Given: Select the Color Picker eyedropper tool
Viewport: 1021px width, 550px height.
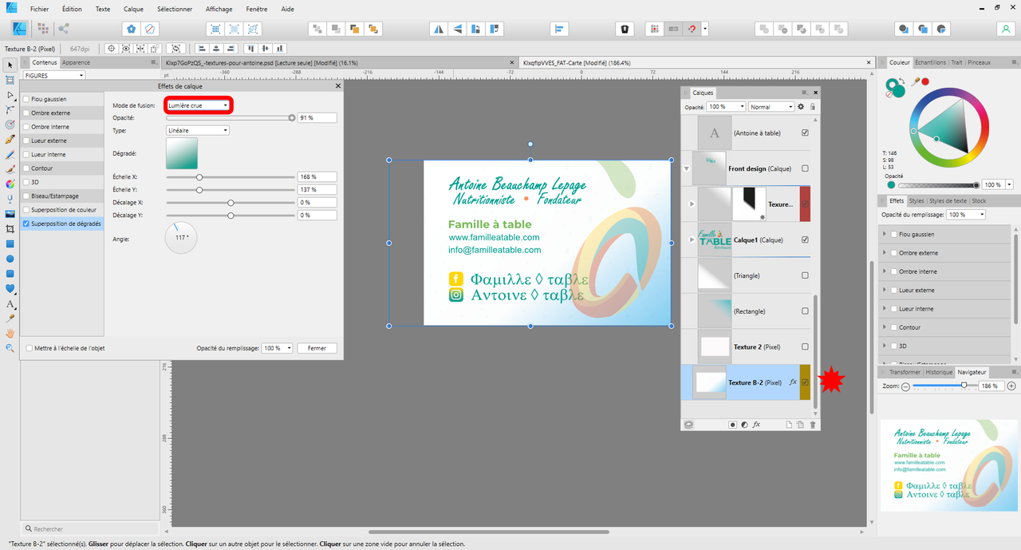Looking at the screenshot, I should point(10,319).
